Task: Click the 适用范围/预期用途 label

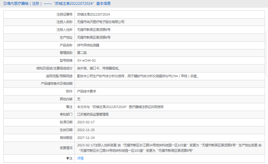Action: 59,76
